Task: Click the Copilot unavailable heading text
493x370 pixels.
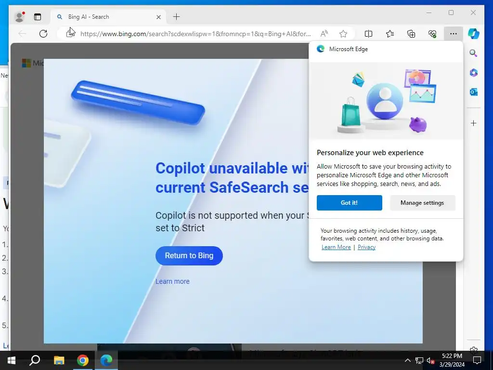Action: (x=232, y=178)
